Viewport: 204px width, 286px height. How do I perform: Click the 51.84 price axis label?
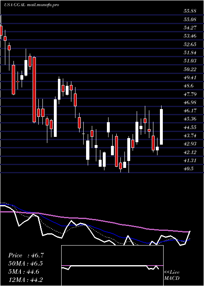pos(190,53)
